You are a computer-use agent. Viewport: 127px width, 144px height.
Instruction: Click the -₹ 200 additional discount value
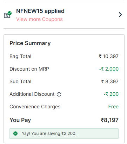coord(111,94)
